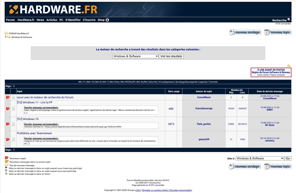The height and width of the screenshot is (193, 296).
Task: Select the 'Win 11' subcategory tab
Action: [82, 82]
